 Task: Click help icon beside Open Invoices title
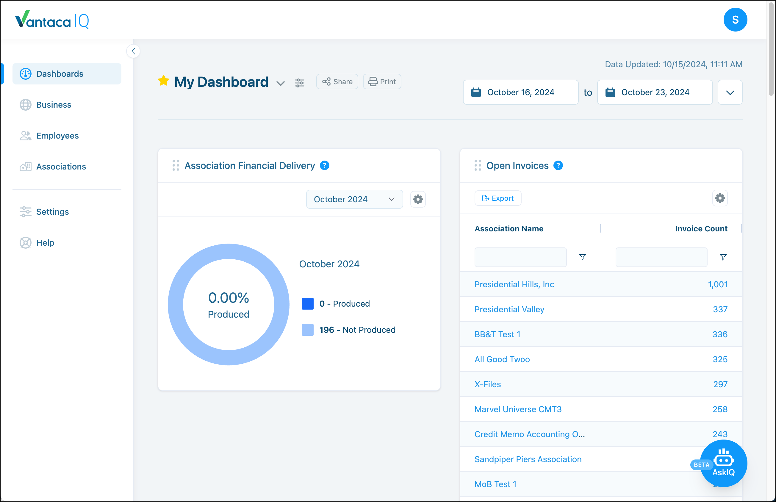coord(558,166)
